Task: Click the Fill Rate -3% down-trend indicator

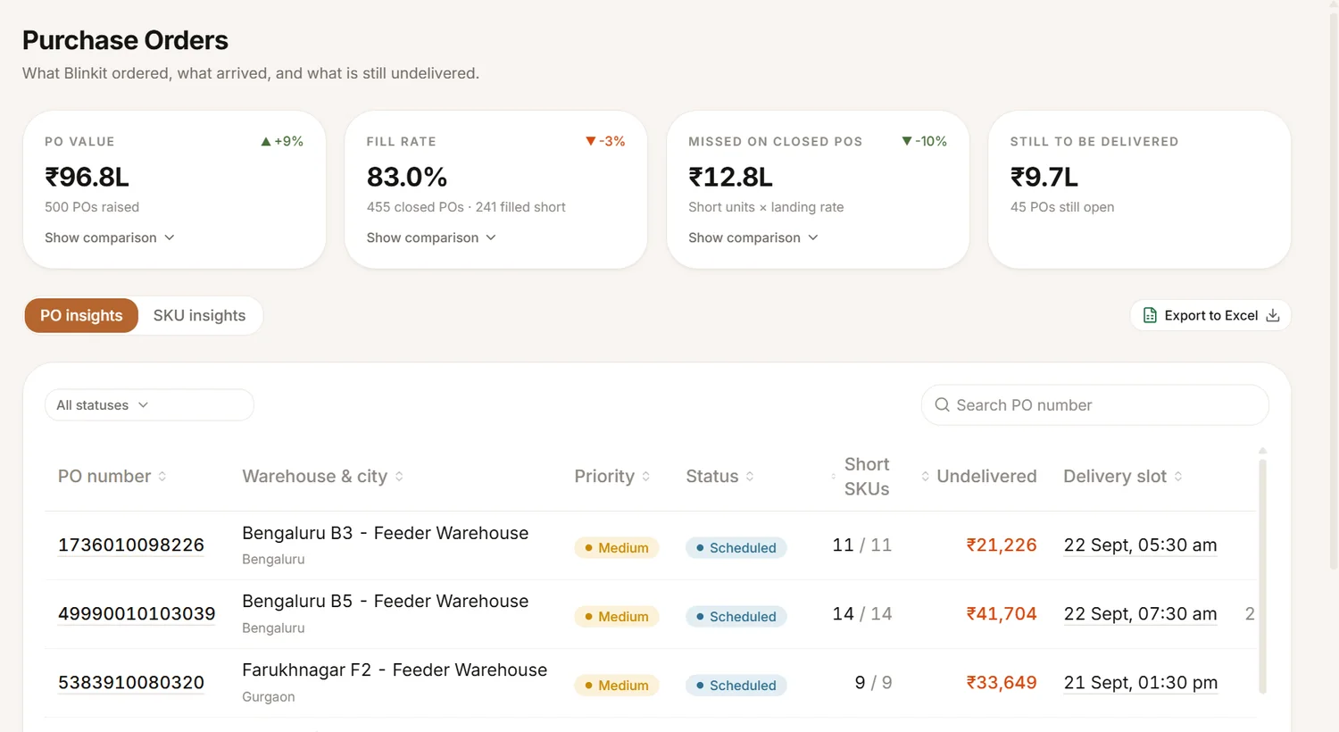Action: point(605,141)
